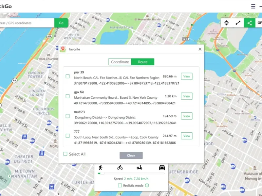
Task: Click the Clear button
Action: point(131,155)
